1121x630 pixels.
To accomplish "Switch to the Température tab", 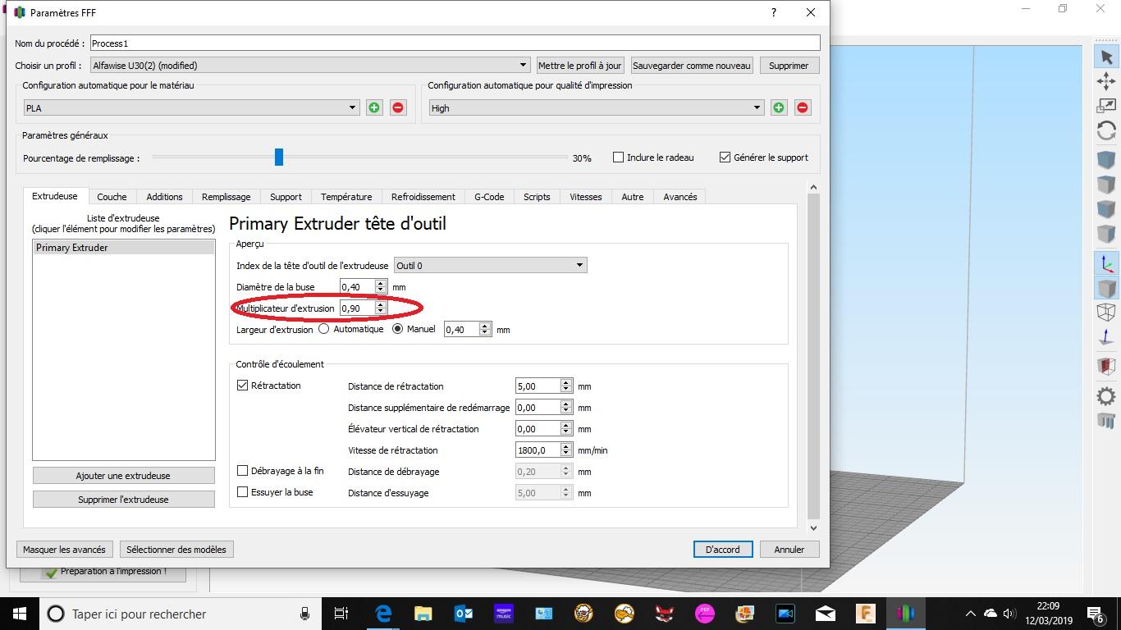I will 346,197.
